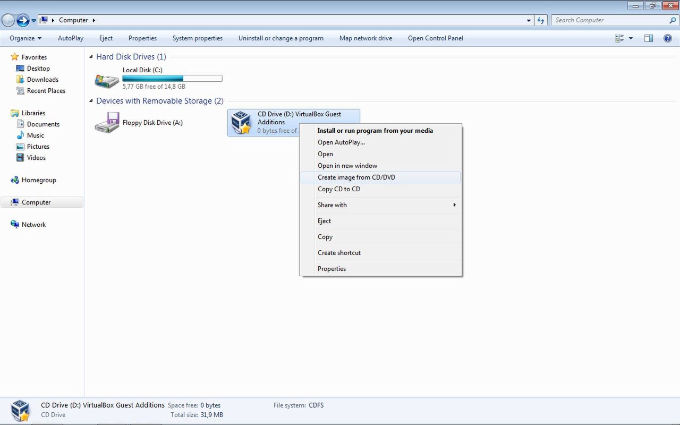Click Open Control Panel in the toolbar
This screenshot has height=425, width=680.
tap(435, 38)
